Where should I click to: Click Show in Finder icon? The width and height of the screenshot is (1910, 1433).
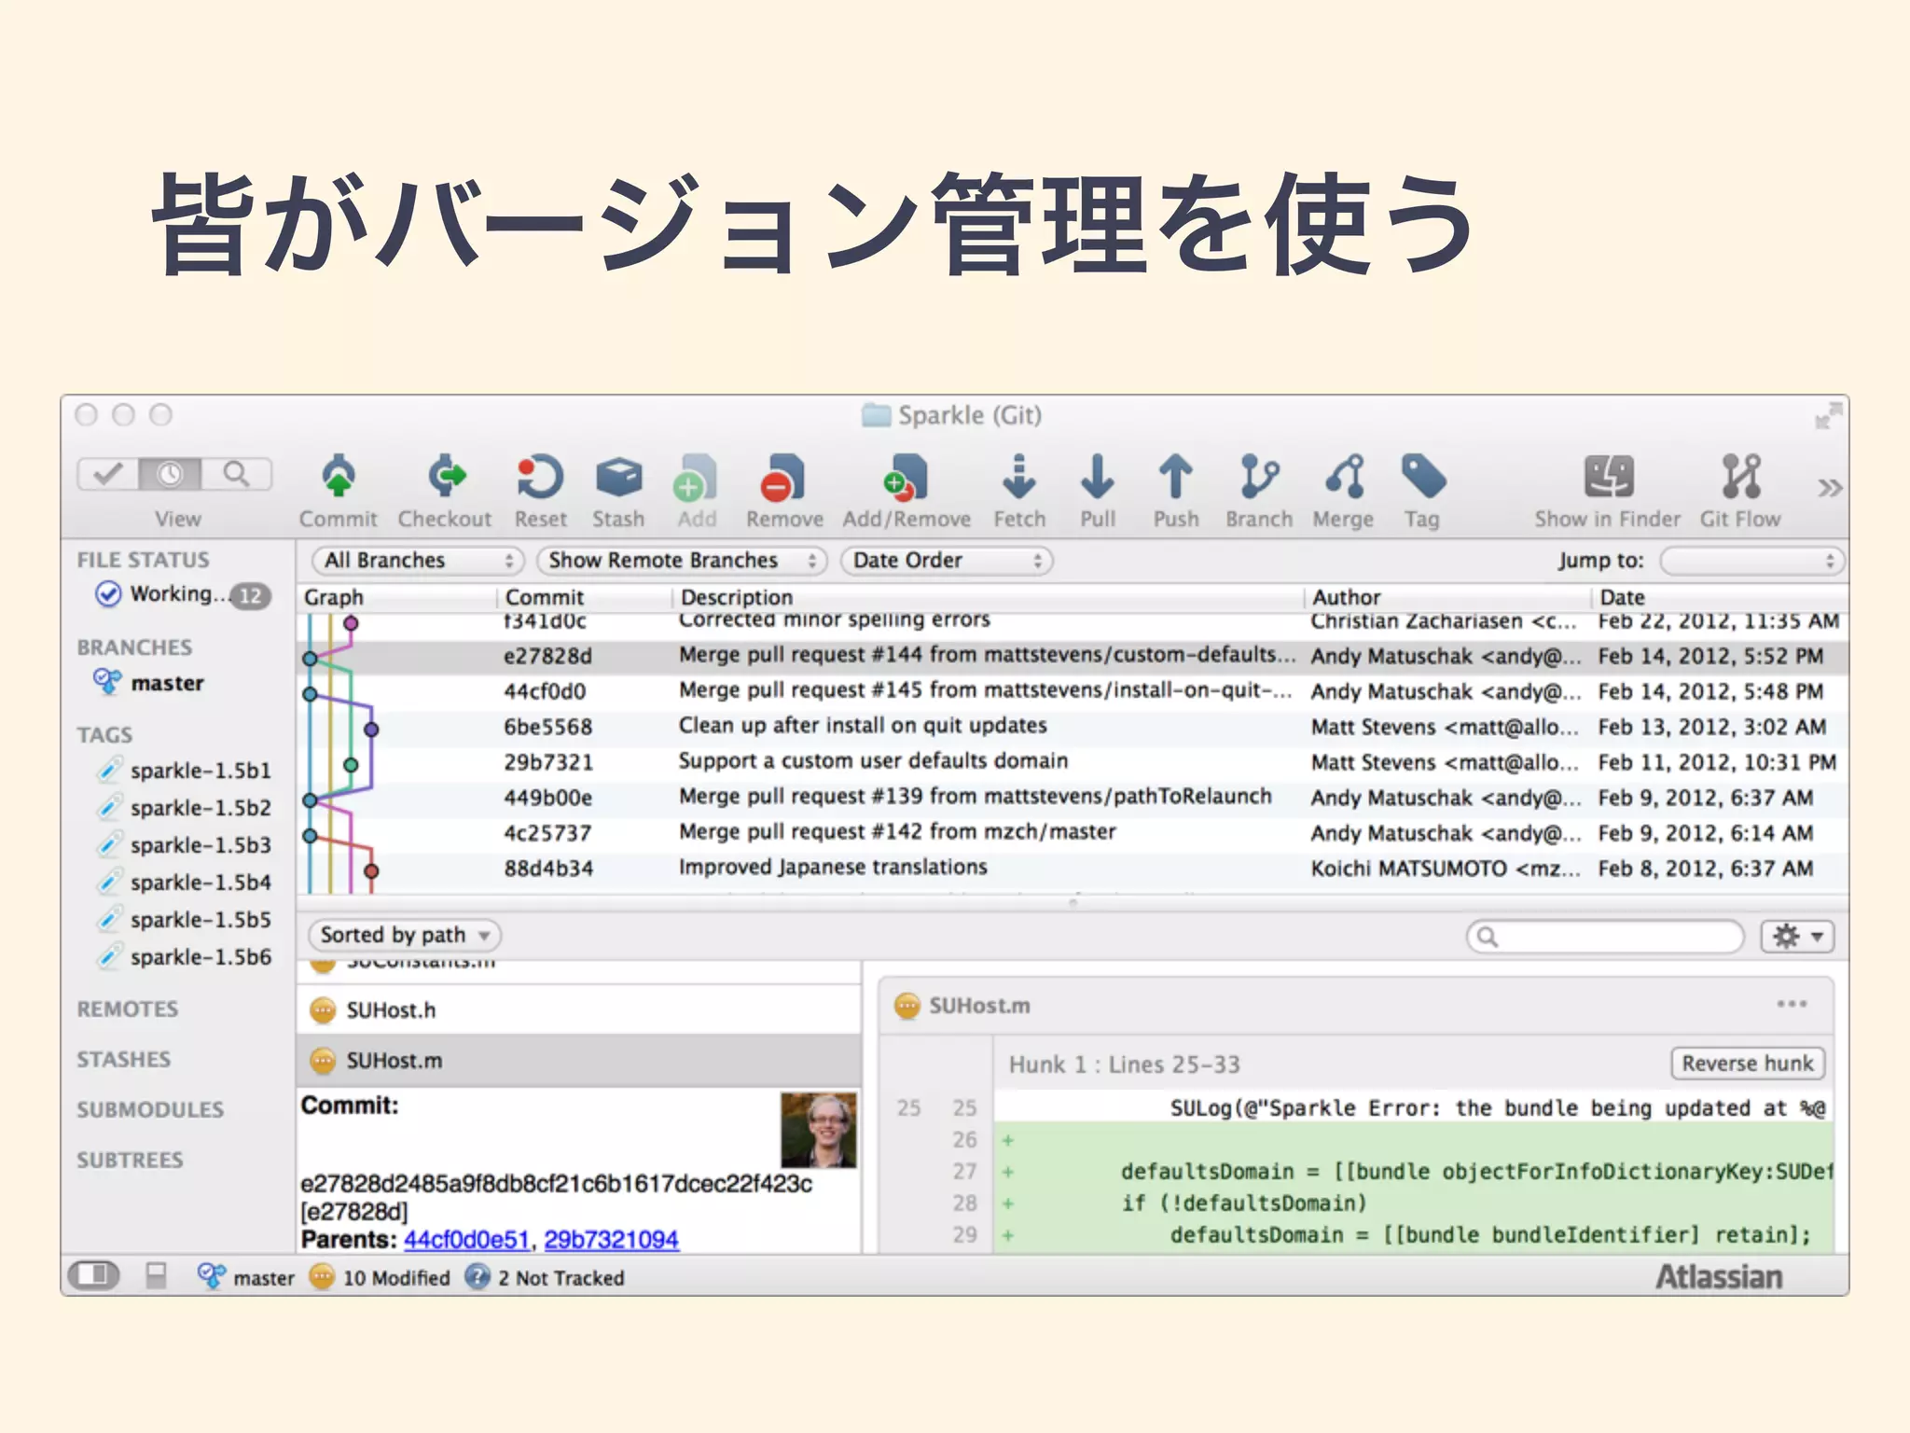(x=1608, y=478)
